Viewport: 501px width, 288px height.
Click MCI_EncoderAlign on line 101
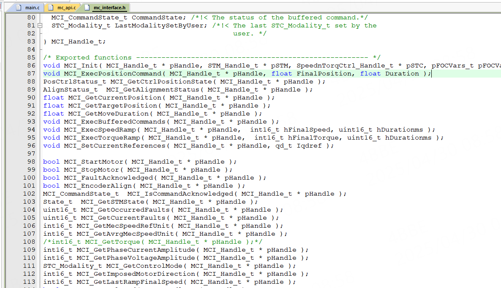[x=98, y=186]
